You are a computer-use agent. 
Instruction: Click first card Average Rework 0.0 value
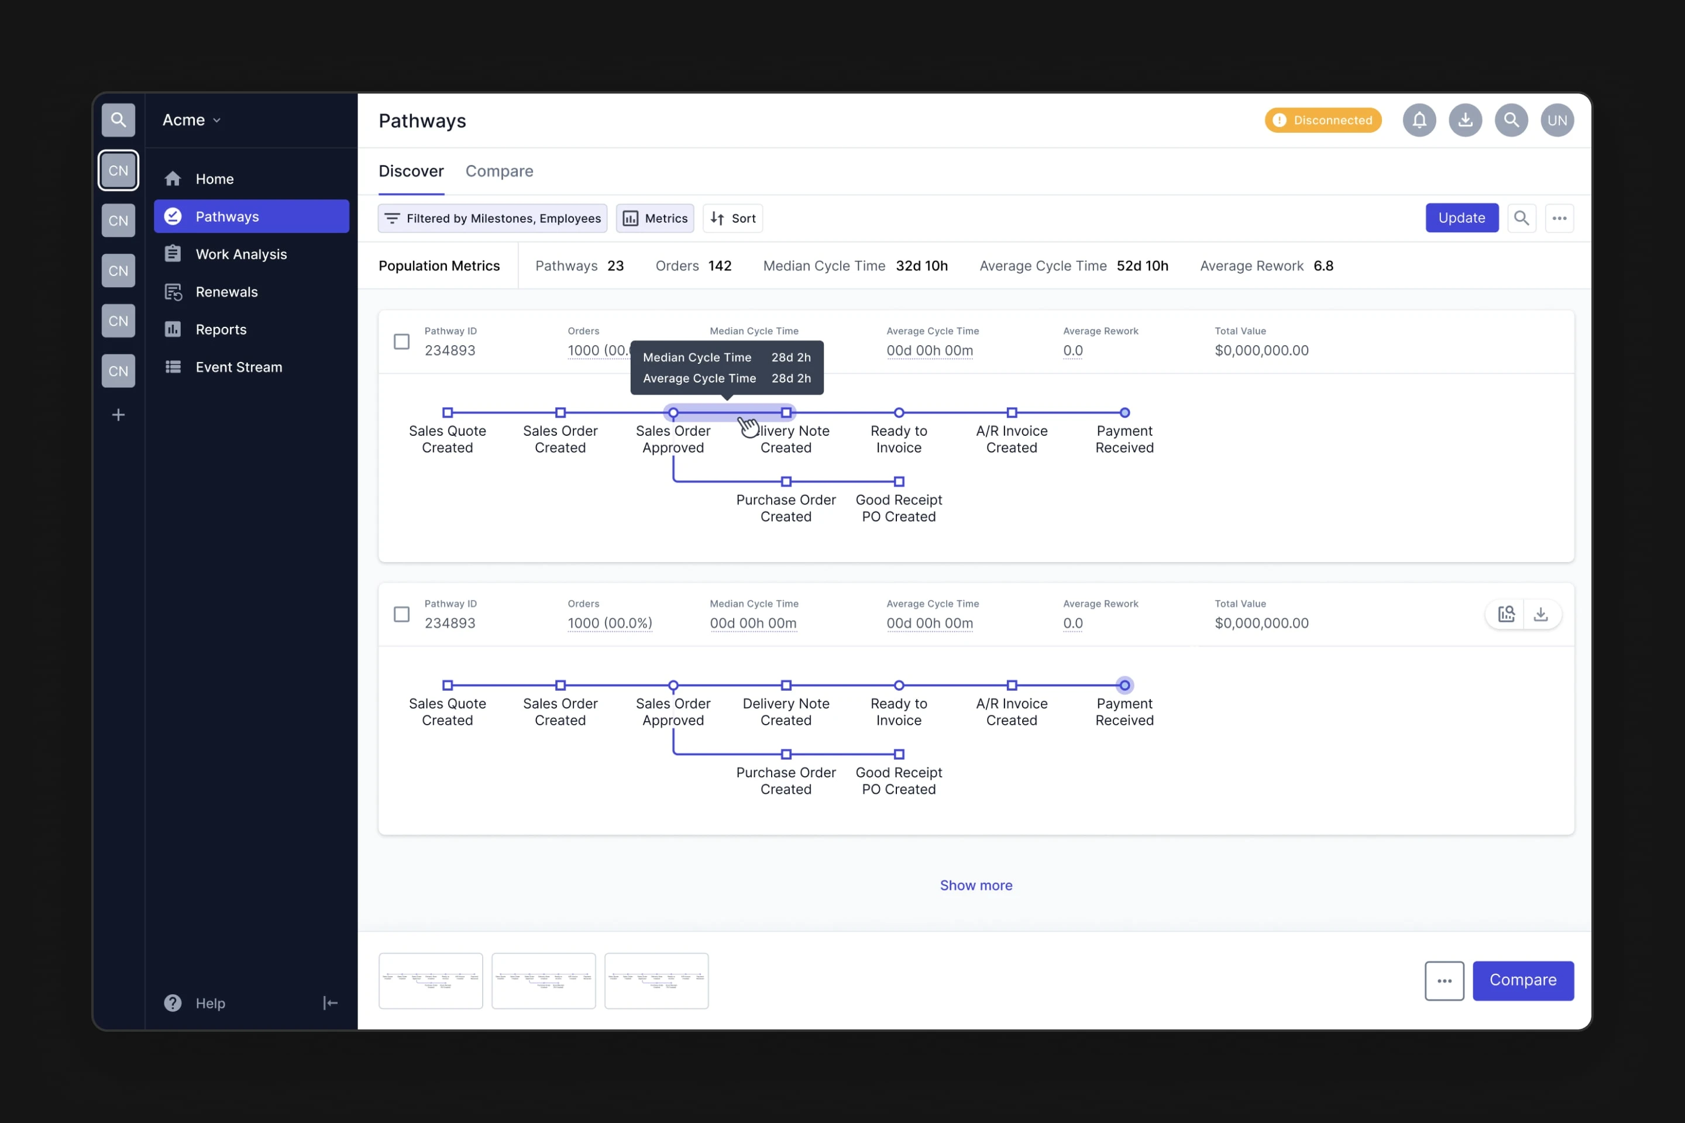[x=1072, y=351]
